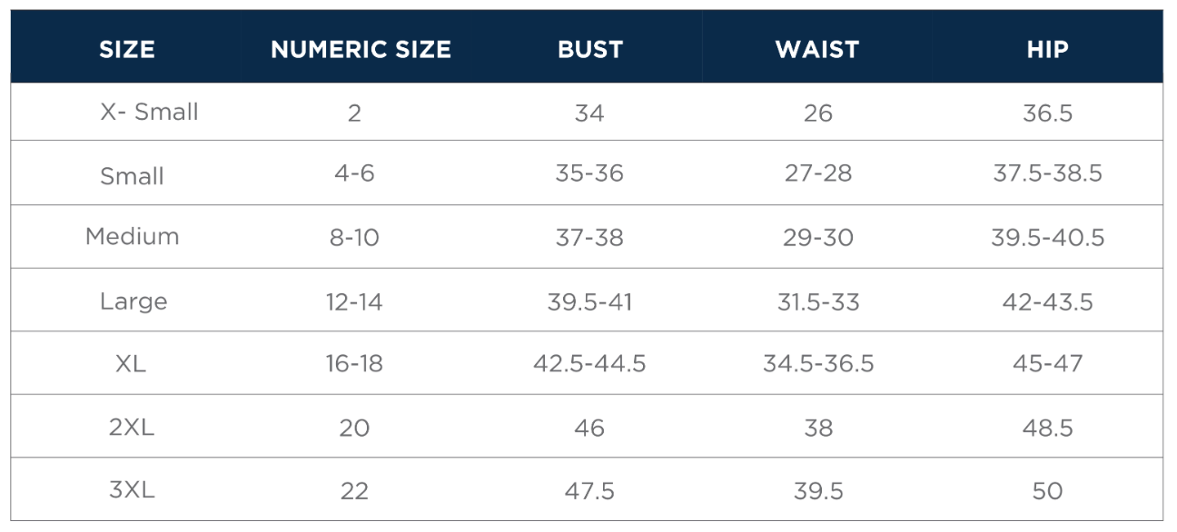Click the 37.5-38.5 hip measurement

coord(1047,173)
